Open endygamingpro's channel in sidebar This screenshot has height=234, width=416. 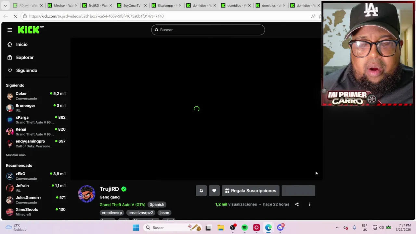(x=36, y=144)
